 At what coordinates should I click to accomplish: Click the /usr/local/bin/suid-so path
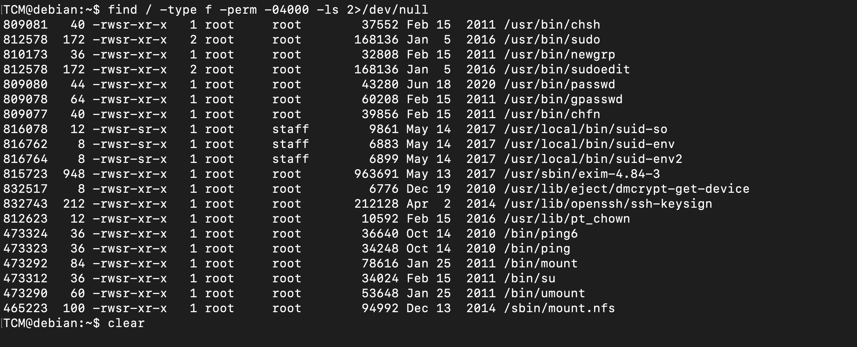coord(586,129)
